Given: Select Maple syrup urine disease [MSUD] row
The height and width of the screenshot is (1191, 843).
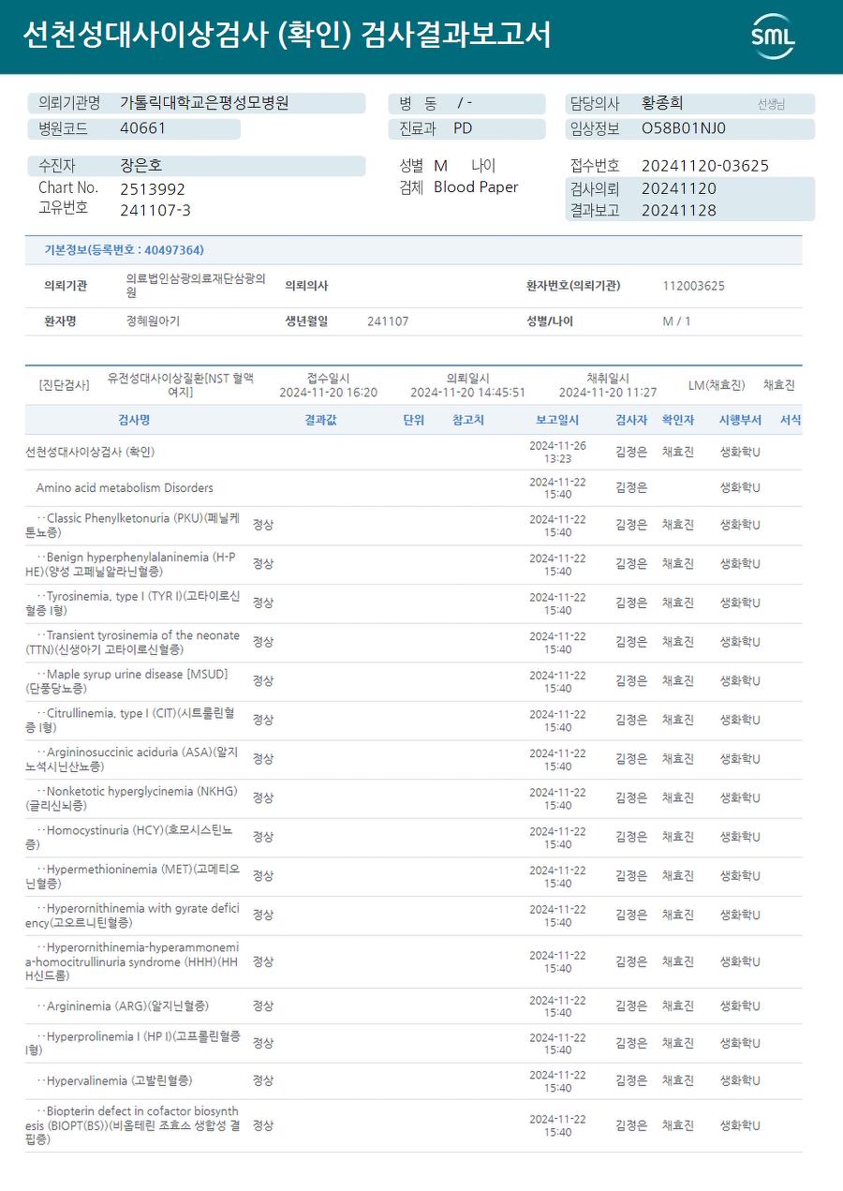Looking at the screenshot, I should click(x=413, y=681).
